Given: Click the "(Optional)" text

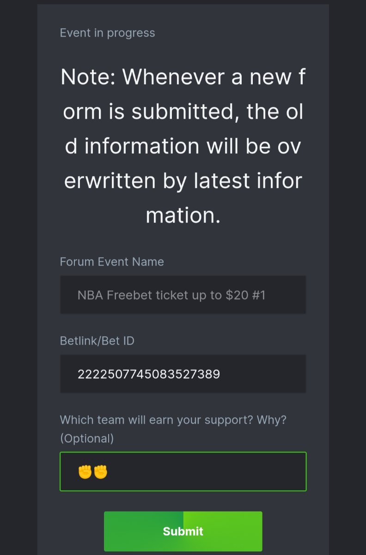Looking at the screenshot, I should pyautogui.click(x=87, y=438).
